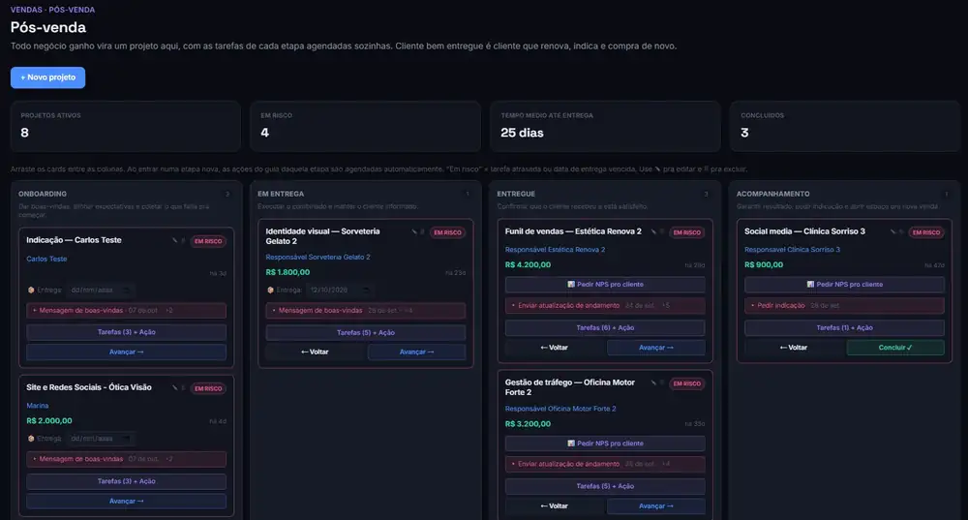Screen dimensions: 968x520
Task: Open Responsável Estética Renova 2 link
Action: tap(555, 250)
